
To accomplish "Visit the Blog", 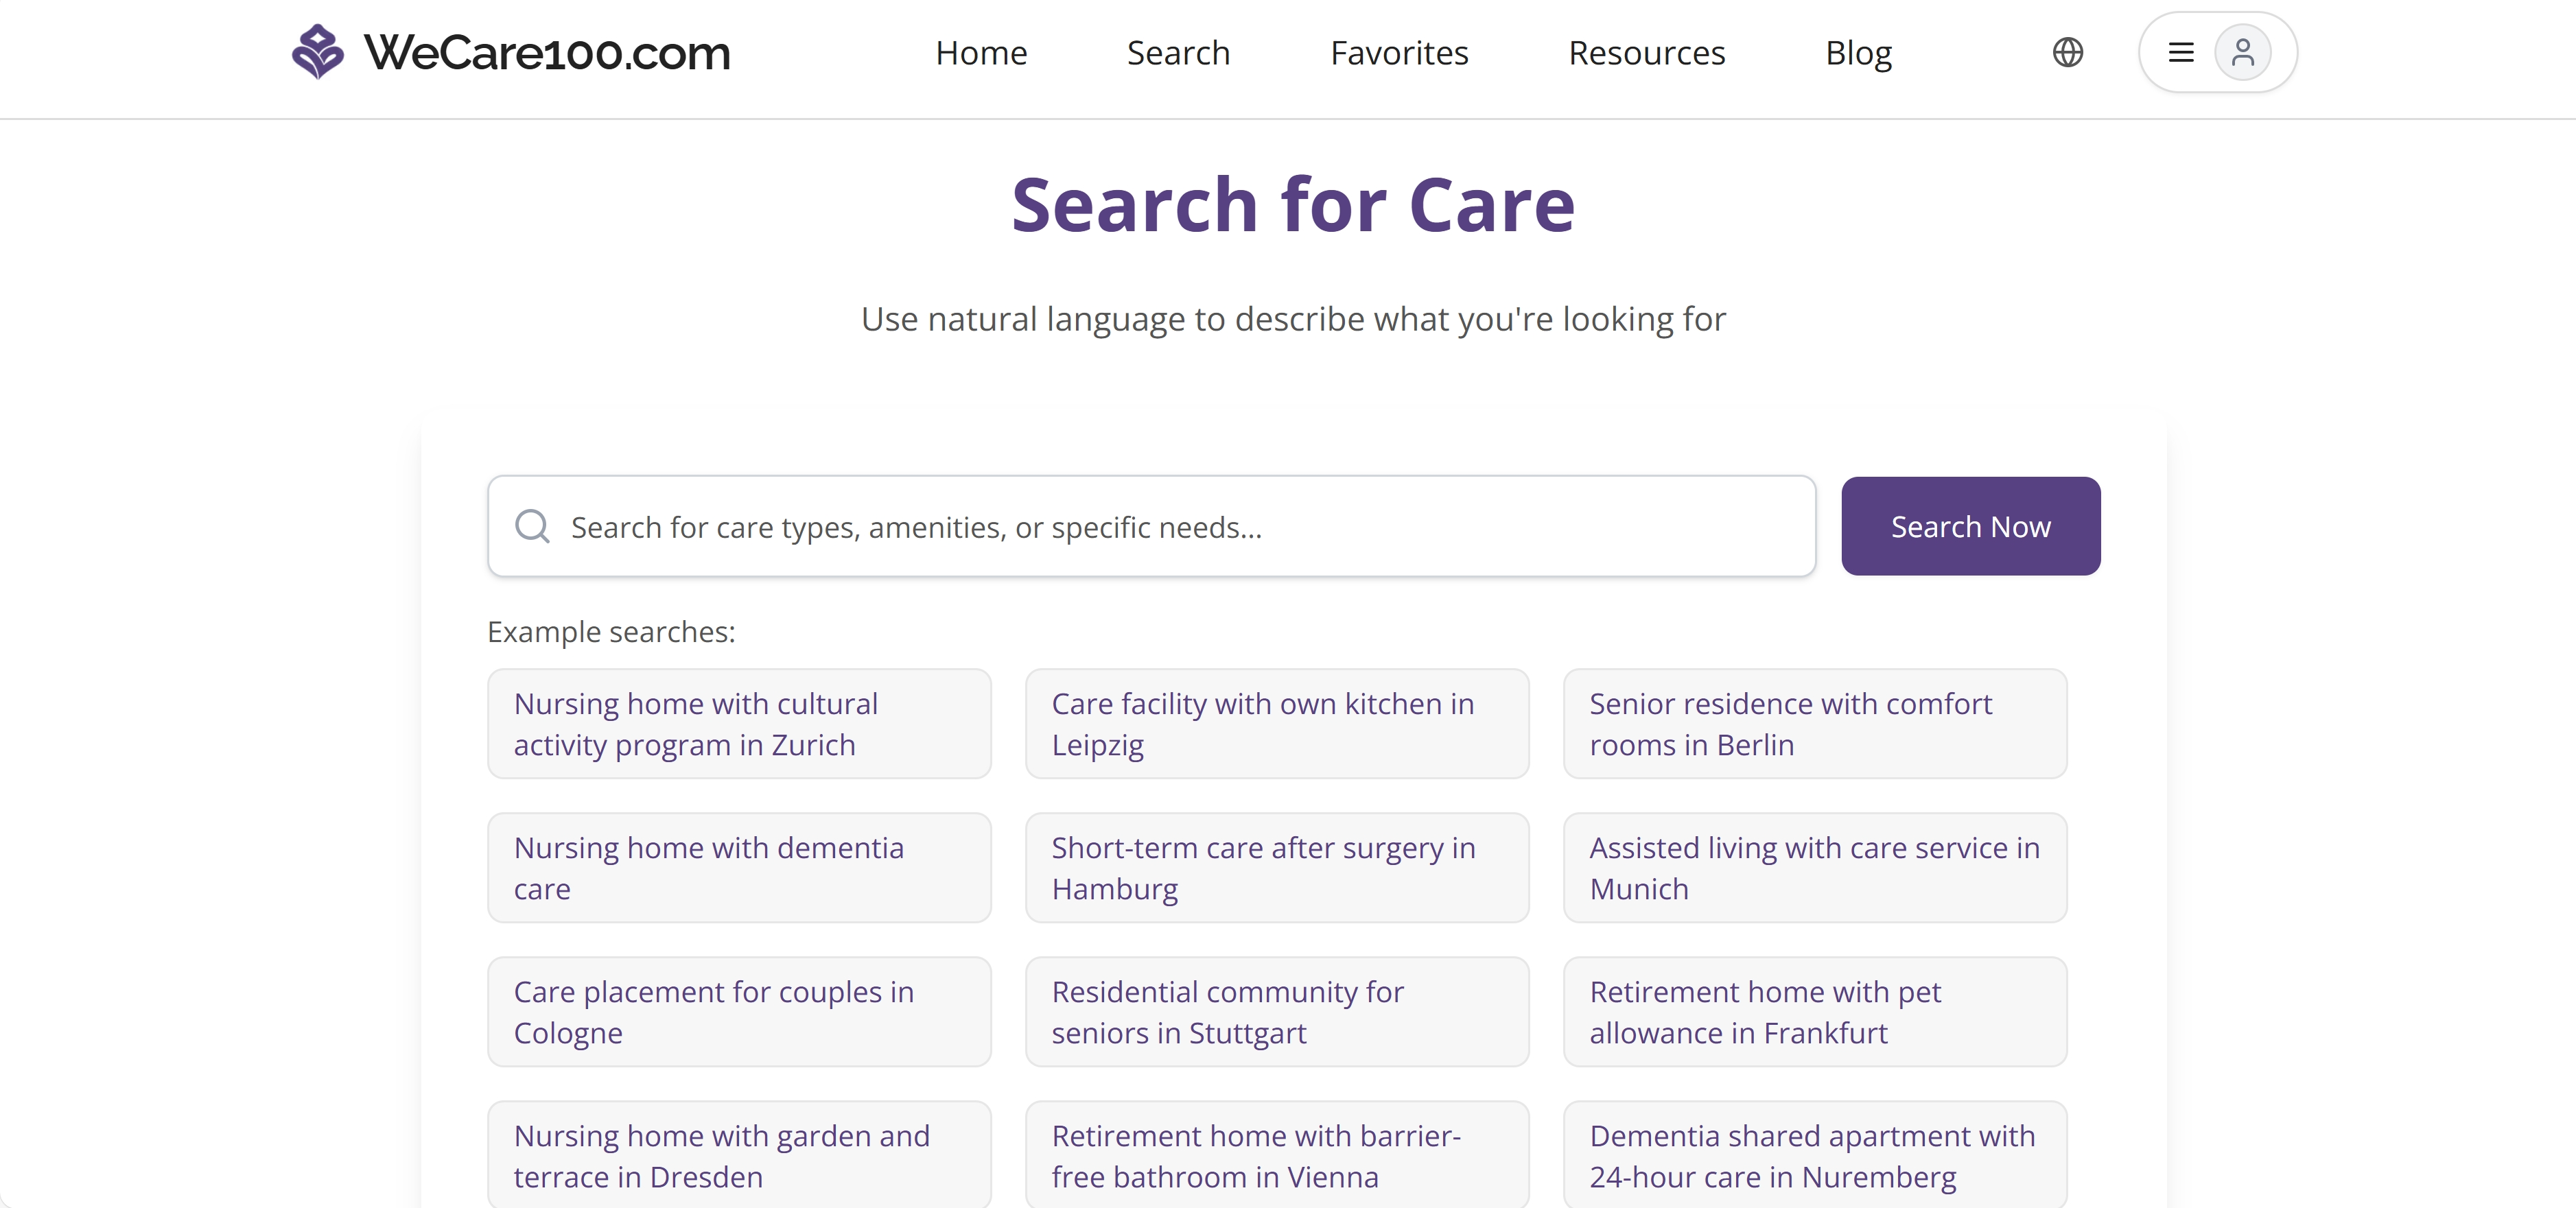I will click(x=1858, y=52).
